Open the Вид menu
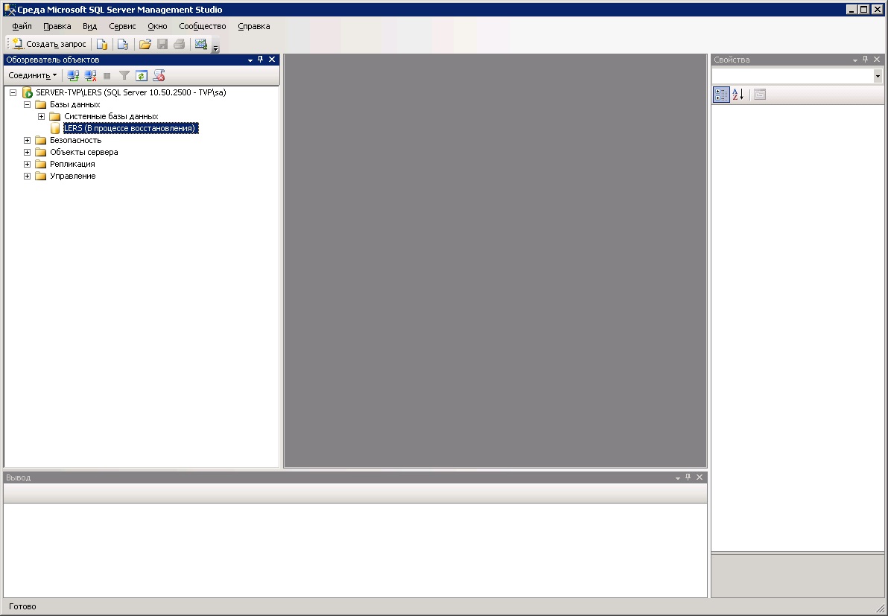The width and height of the screenshot is (888, 616). pyautogui.click(x=89, y=26)
